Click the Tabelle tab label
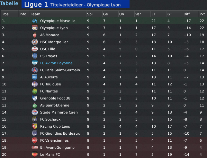207x158 pixels. coord(9,4)
